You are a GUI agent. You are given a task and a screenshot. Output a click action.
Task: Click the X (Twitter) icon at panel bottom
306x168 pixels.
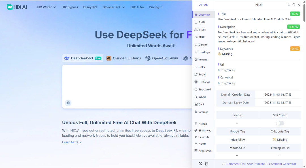(x=200, y=164)
